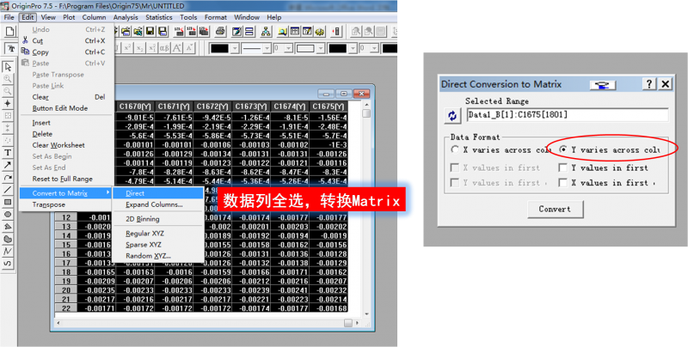688x347 pixels.
Task: Enable the active Y values in first checkbox
Action: pyautogui.click(x=563, y=167)
